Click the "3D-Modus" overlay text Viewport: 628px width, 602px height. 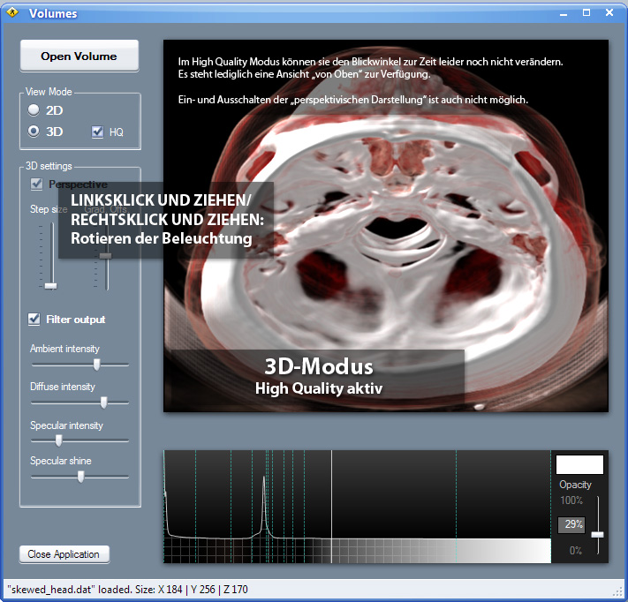pos(319,366)
